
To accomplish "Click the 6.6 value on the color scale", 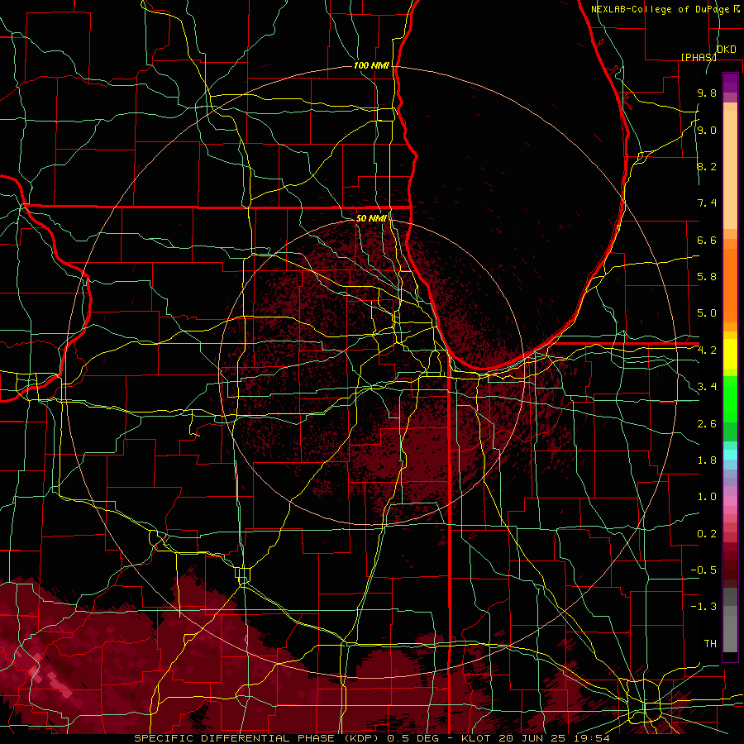I will tap(707, 240).
